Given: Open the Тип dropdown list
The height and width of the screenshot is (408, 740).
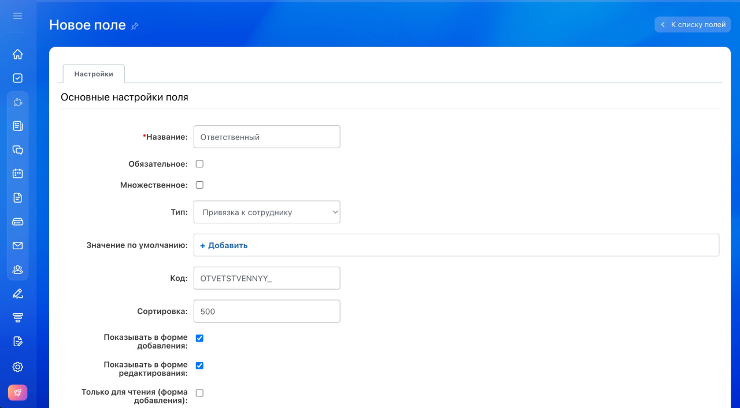Looking at the screenshot, I should click(267, 212).
